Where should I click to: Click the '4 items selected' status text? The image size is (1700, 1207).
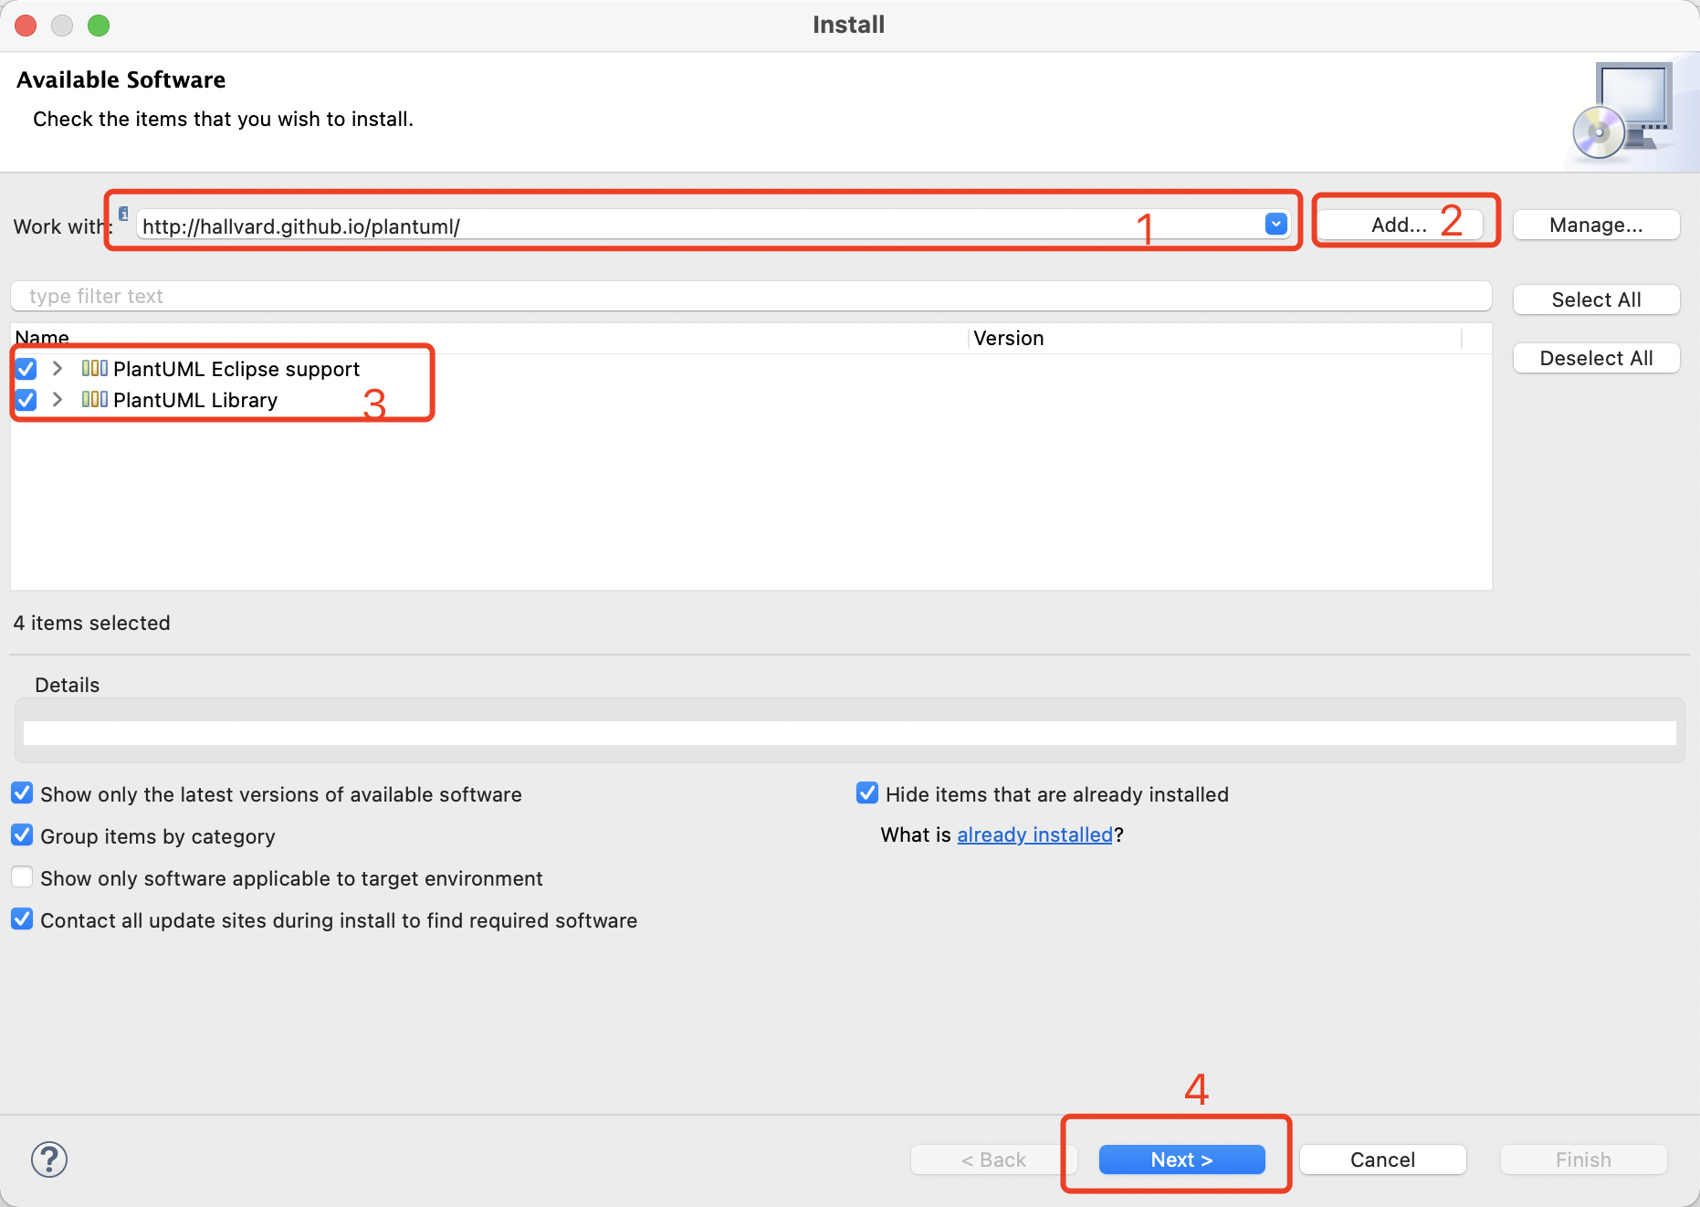[91, 623]
